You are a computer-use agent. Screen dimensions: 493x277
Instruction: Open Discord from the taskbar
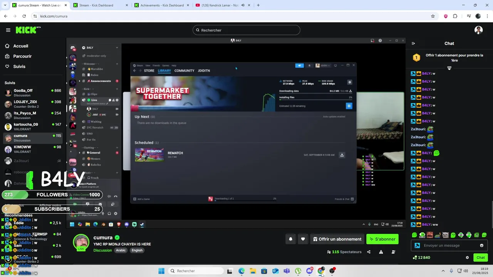(309, 271)
